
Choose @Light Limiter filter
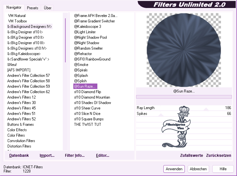85,32
